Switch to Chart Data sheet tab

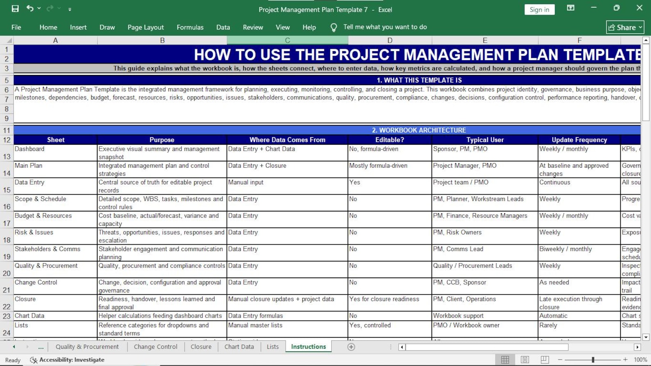coord(239,347)
